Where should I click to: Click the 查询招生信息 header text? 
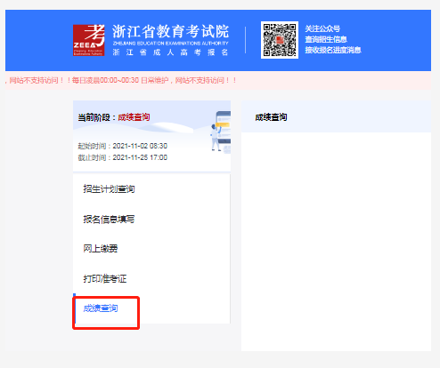point(326,39)
